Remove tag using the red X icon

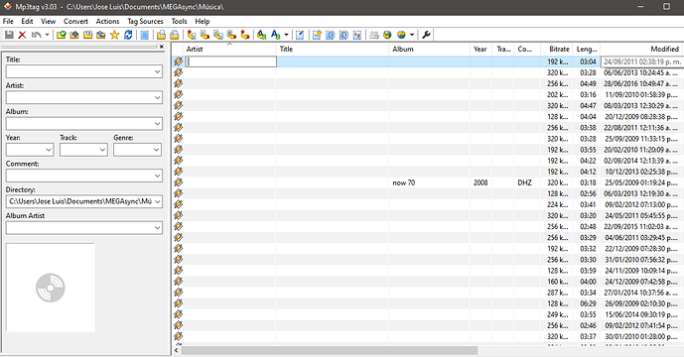(22, 35)
